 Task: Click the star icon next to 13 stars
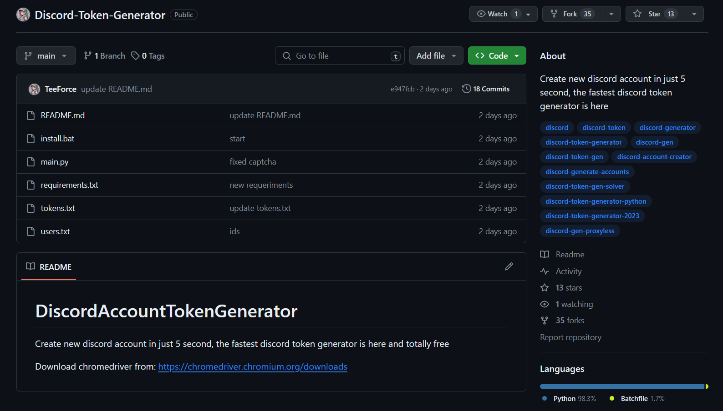(x=545, y=288)
